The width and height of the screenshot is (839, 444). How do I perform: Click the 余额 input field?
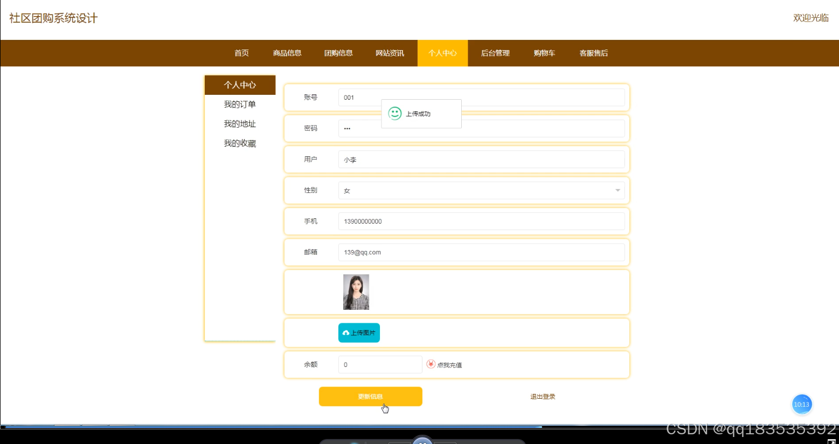point(380,364)
